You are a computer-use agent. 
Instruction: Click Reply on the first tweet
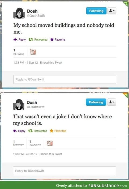(x=20, y=40)
